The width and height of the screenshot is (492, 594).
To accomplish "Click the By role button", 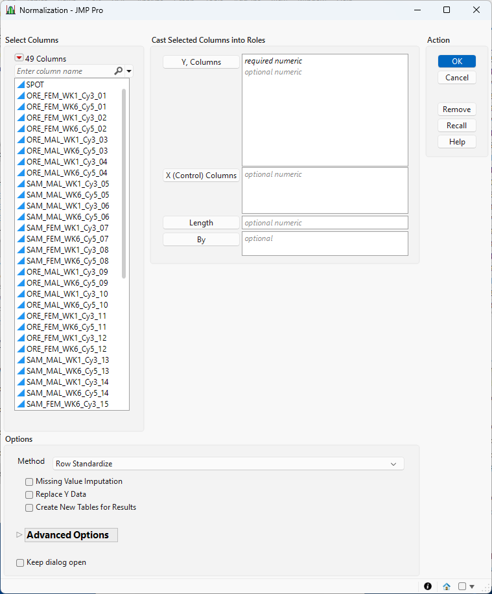I will (201, 240).
